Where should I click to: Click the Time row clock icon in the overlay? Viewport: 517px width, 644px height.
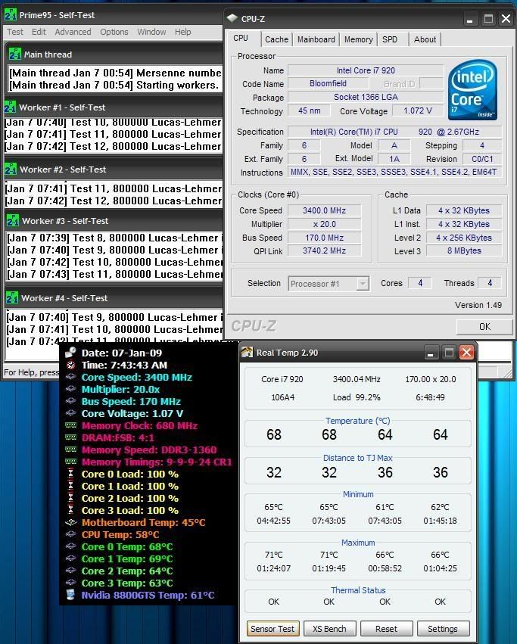pyautogui.click(x=71, y=365)
